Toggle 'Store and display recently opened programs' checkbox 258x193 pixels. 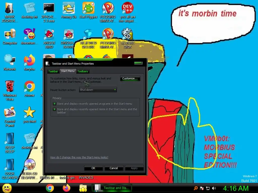pos(54,104)
